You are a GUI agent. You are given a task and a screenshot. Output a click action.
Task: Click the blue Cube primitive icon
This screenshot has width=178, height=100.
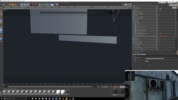40,5
